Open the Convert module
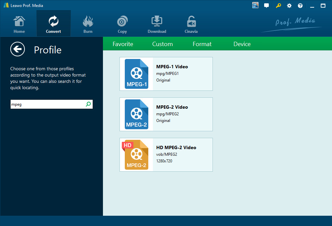 click(x=53, y=25)
